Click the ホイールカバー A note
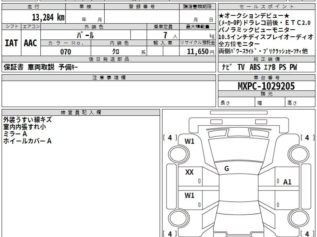317x237 pixels. (x=27, y=141)
